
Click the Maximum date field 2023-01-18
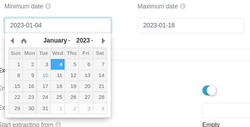click(191, 25)
